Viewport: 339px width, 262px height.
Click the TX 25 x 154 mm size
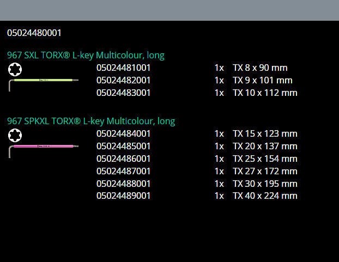pyautogui.click(x=265, y=159)
